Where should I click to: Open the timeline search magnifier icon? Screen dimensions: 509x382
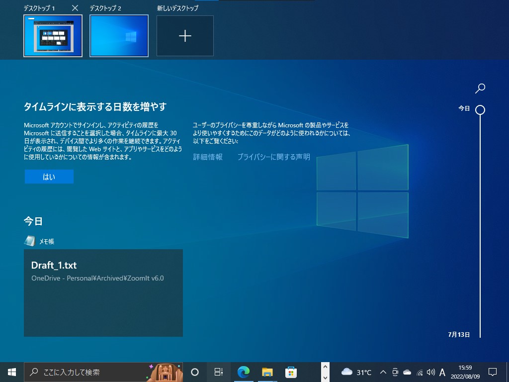[x=480, y=88]
